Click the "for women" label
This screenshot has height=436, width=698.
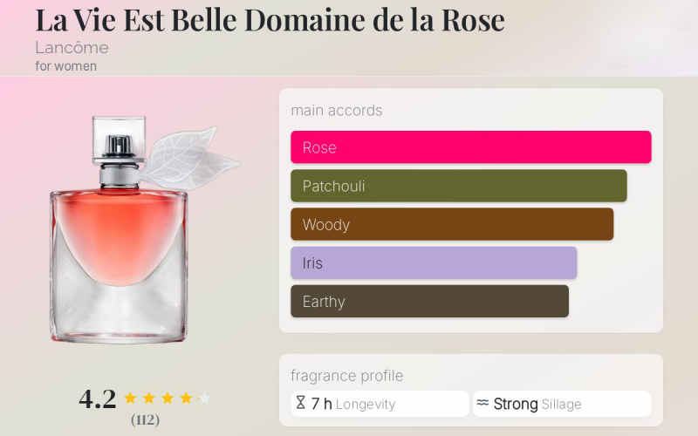(x=66, y=66)
